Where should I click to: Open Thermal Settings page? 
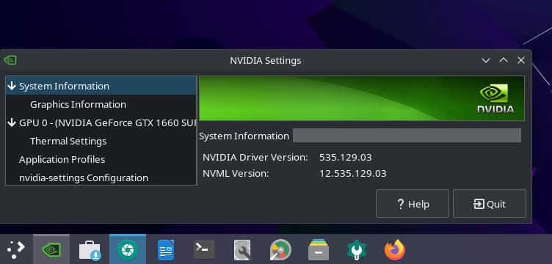(68, 141)
